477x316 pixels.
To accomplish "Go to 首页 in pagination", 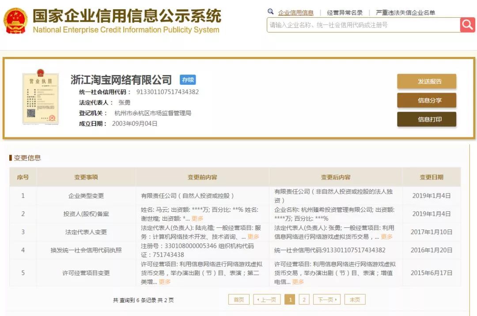I will (x=239, y=300).
